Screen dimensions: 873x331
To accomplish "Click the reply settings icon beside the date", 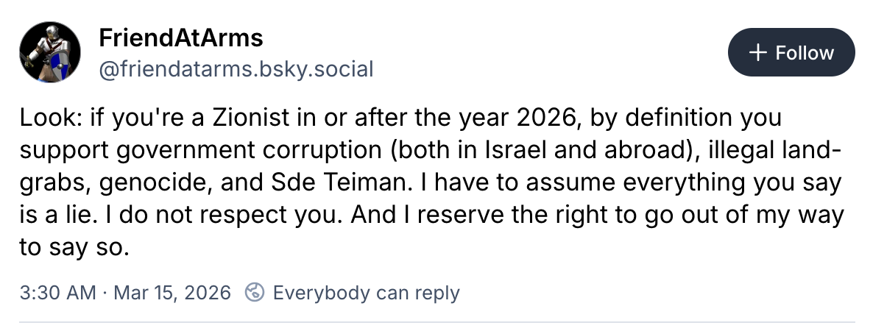I will point(255,293).
